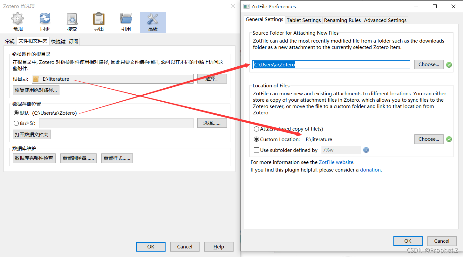Screen dimensions: 463x257
Task: Click 恢复使用绝对路径... button
Action: [36, 90]
